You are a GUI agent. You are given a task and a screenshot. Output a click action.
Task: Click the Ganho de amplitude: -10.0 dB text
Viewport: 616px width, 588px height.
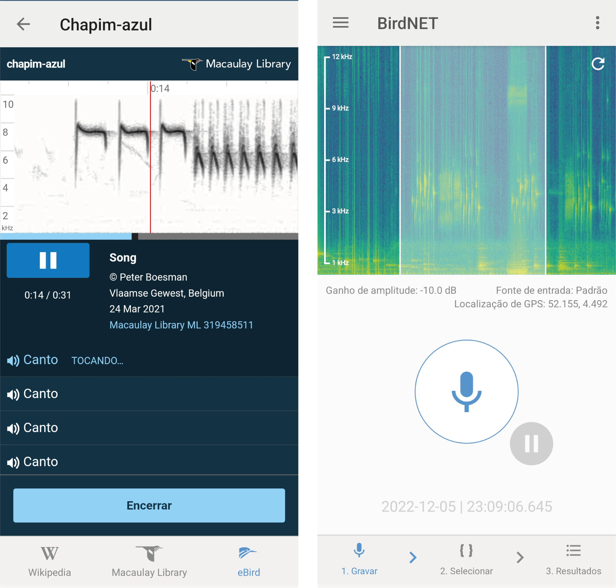[391, 290]
